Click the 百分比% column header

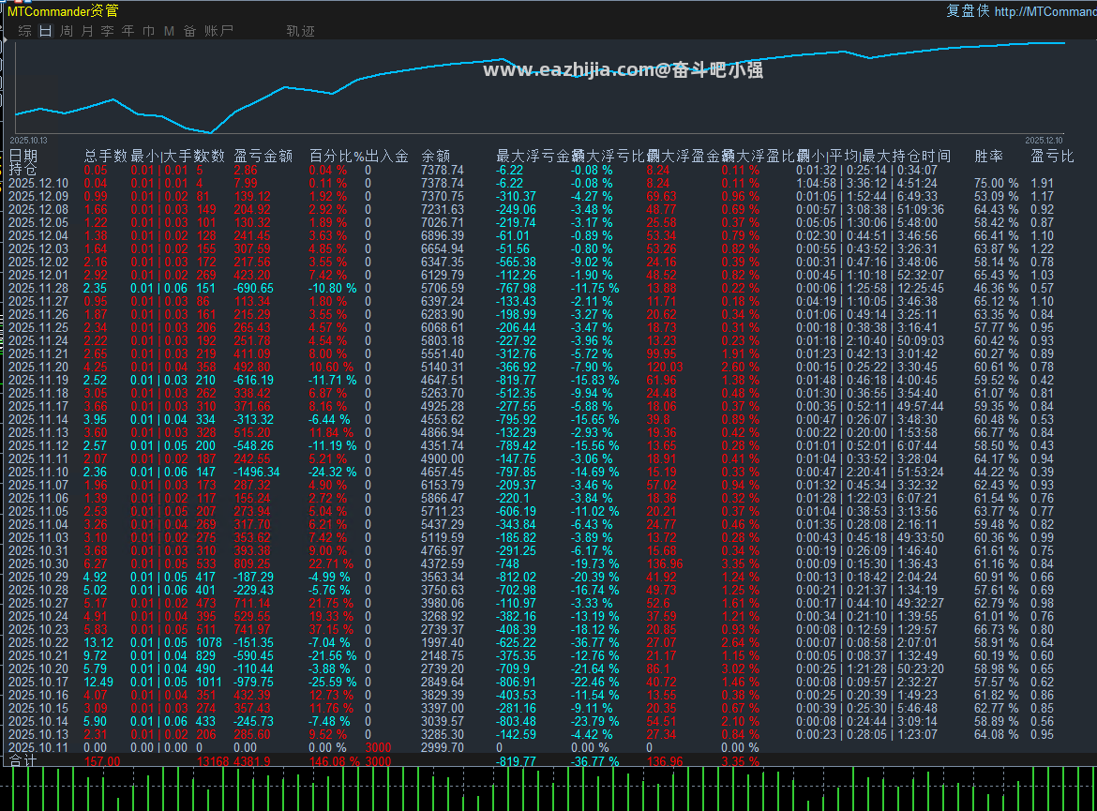point(337,156)
